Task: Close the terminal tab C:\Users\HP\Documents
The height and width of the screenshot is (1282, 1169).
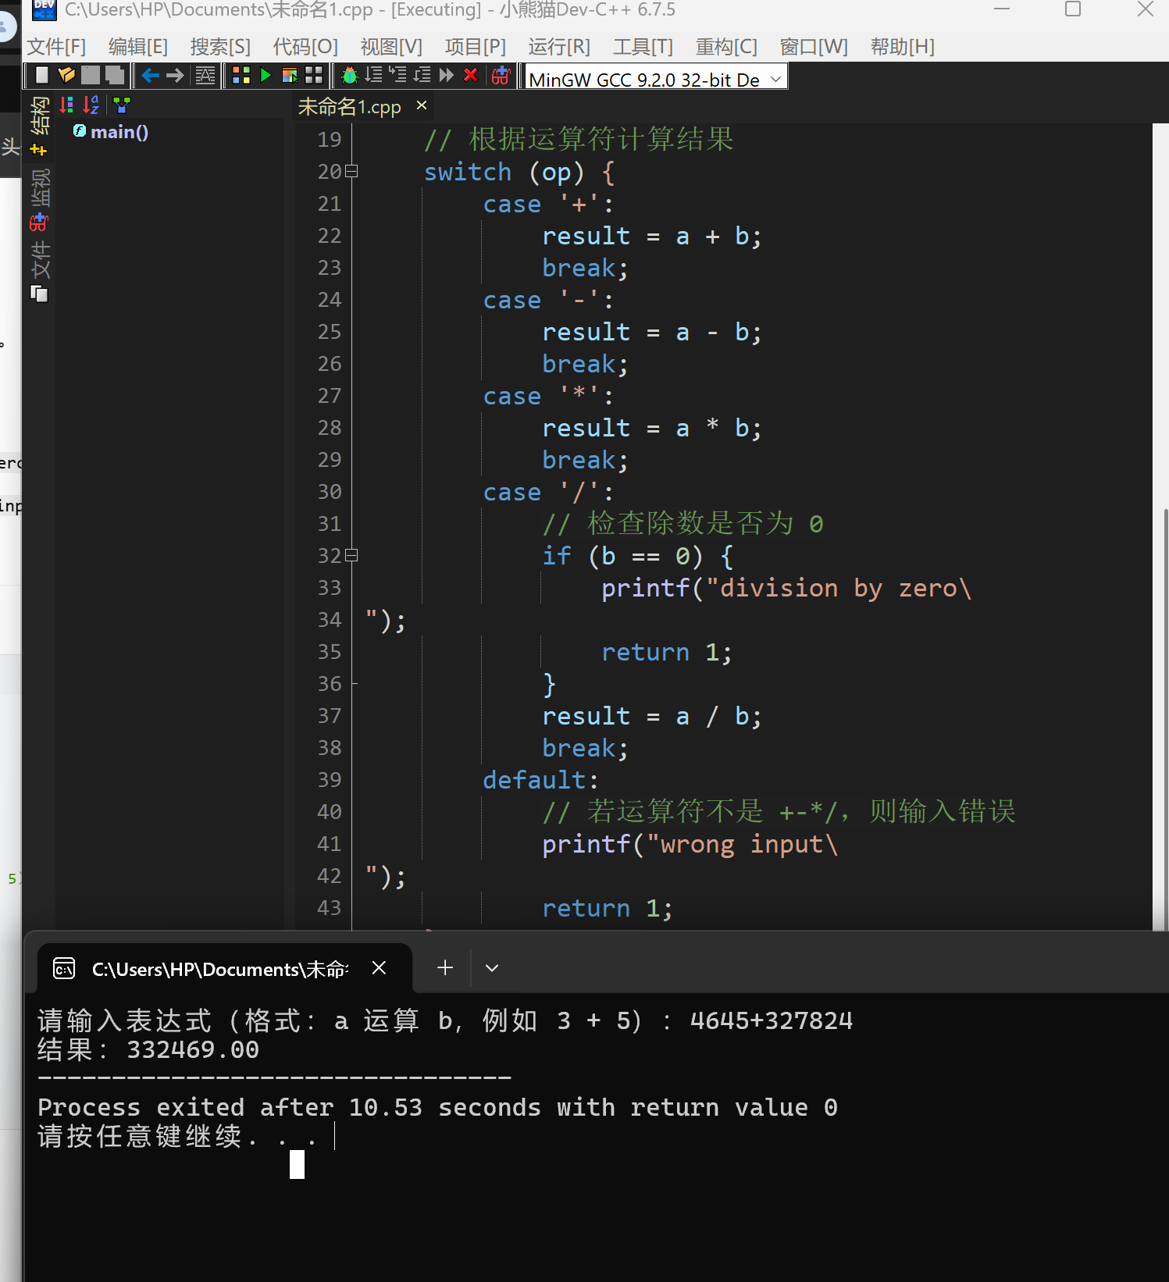Action: point(379,968)
